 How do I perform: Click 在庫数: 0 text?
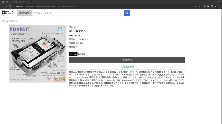pyautogui.click(x=73, y=47)
